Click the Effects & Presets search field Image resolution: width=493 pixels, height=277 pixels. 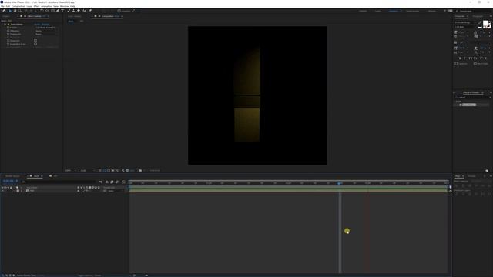pyautogui.click(x=472, y=98)
